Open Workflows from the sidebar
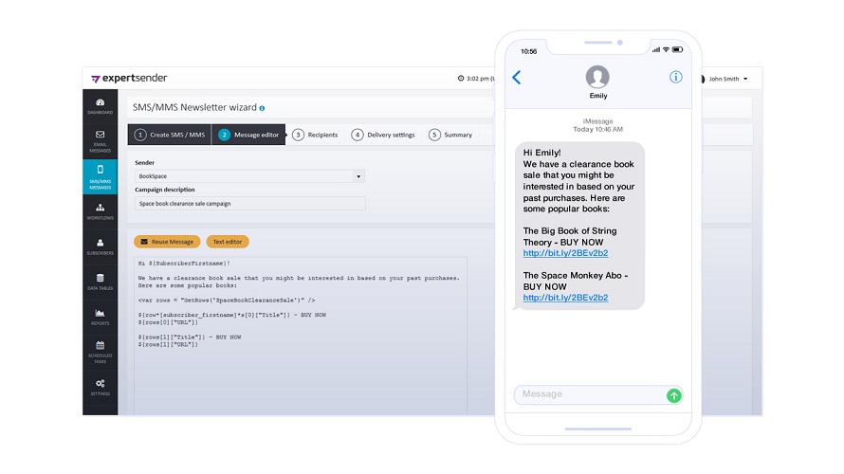The width and height of the screenshot is (844, 474). tap(101, 211)
